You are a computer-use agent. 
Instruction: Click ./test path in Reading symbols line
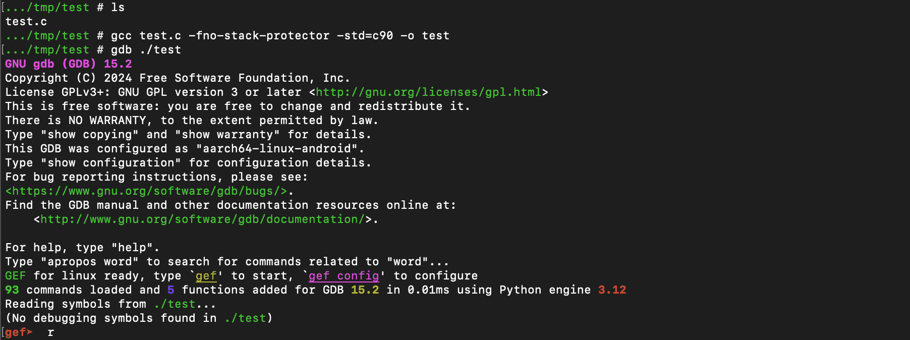[175, 304]
